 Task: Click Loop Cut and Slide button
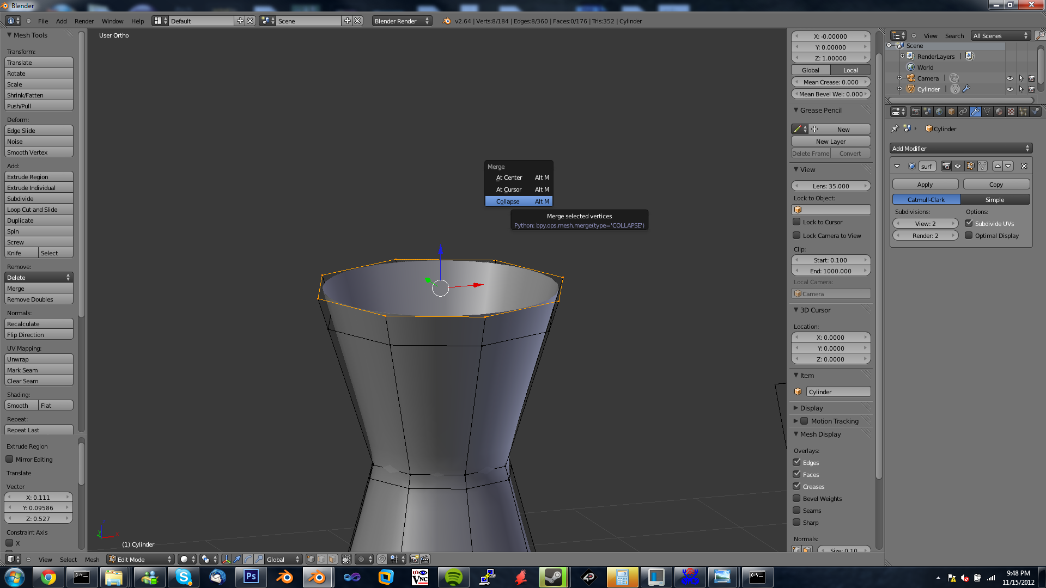[39, 209]
